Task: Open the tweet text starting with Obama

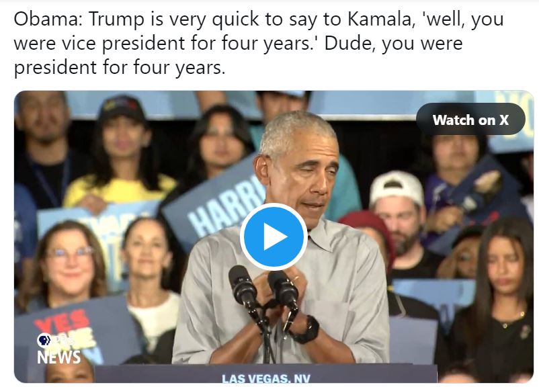Action: (x=259, y=43)
